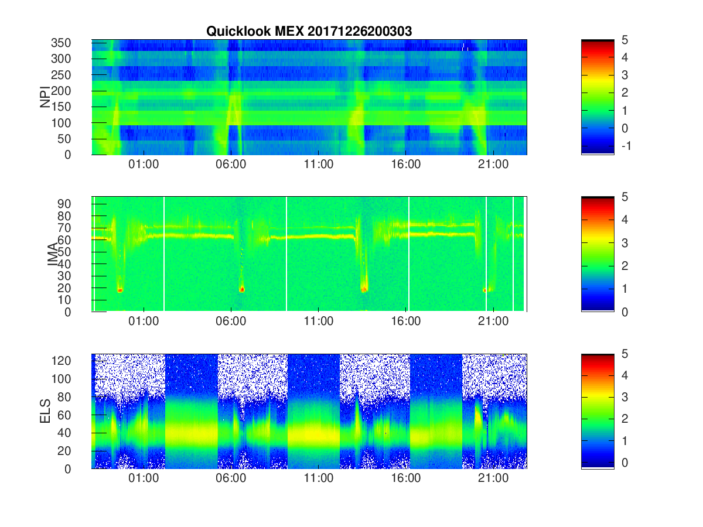Screen dimensions: 703x527
Task: Click the 3 label on NPI colorbar
Action: pos(624,75)
